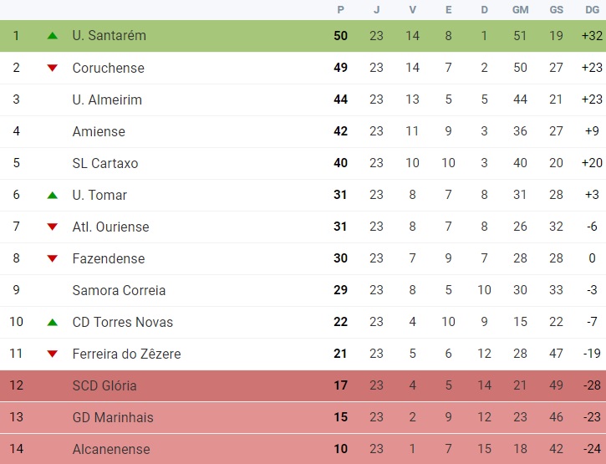Select the SL Cartaxo team name
Viewport: 606px width, 464px height.
pyautogui.click(x=105, y=163)
